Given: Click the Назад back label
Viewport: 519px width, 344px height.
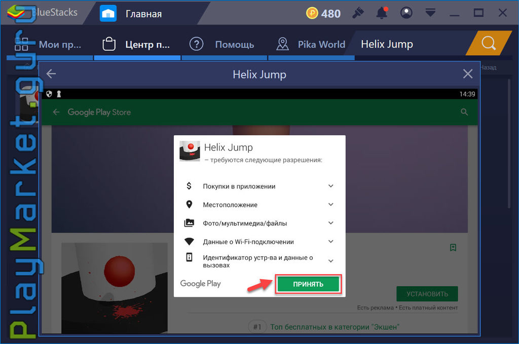Looking at the screenshot, I should [x=488, y=67].
